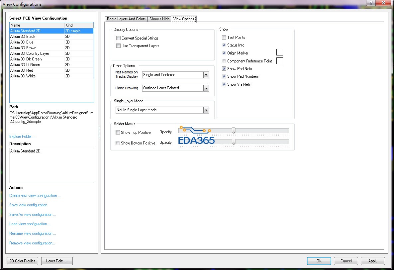Click Remove view configuration link
The width and height of the screenshot is (394, 270).
[x=32, y=243]
